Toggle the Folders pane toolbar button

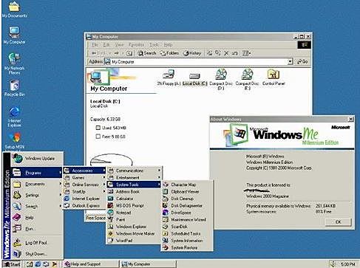[x=169, y=53]
